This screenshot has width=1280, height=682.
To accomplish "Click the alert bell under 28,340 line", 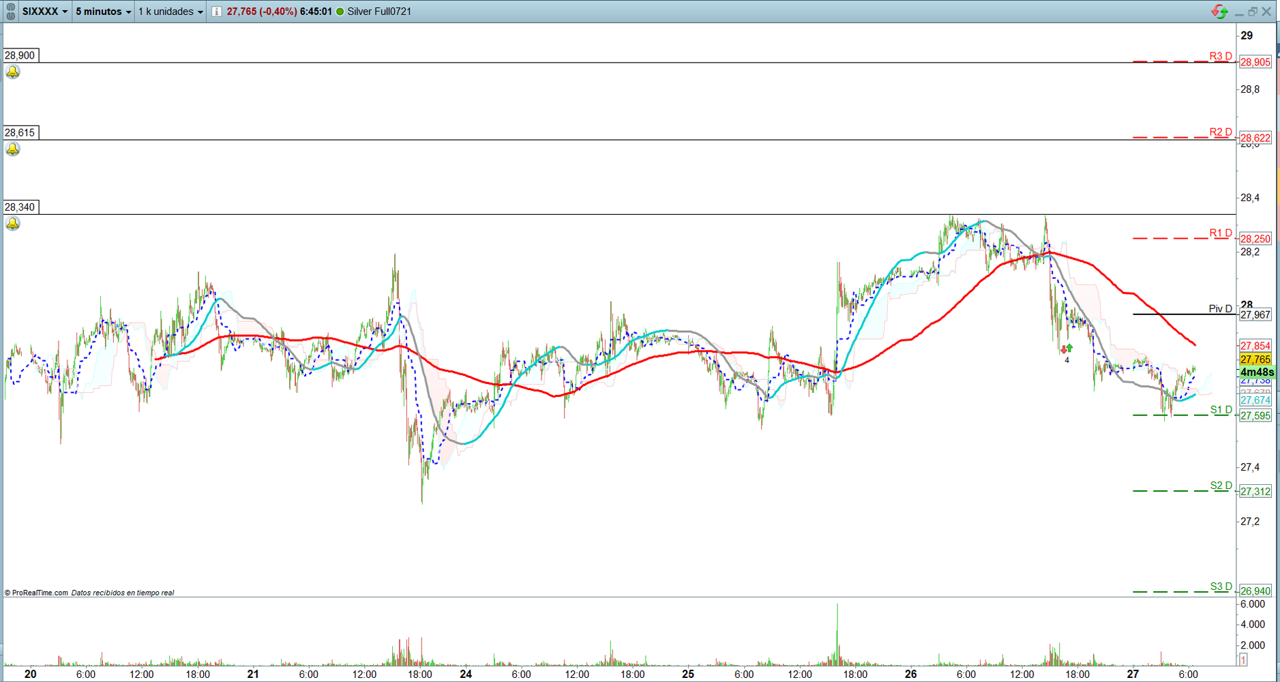I will [x=13, y=224].
